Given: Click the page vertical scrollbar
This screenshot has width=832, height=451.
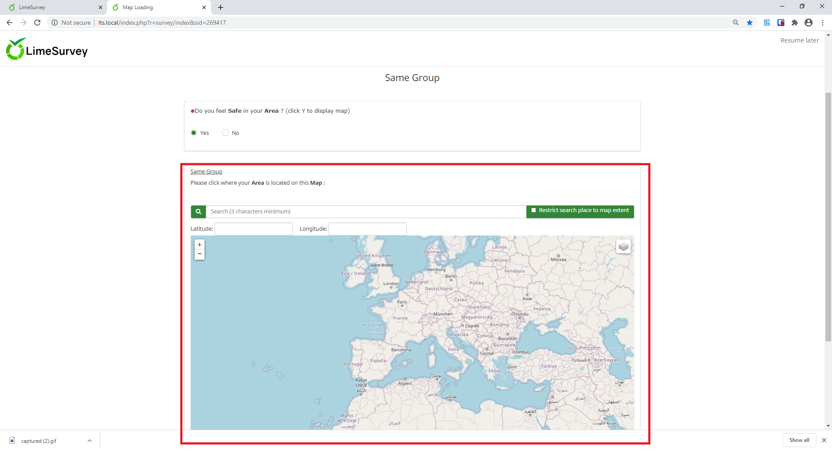Looking at the screenshot, I should click(828, 217).
